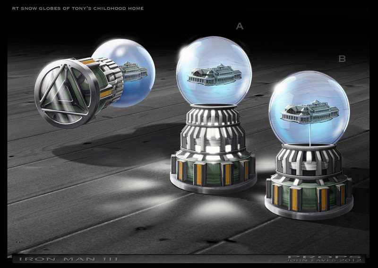The height and width of the screenshot is (268, 378).
Task: Click the letter "B" label
Action: (x=342, y=59)
